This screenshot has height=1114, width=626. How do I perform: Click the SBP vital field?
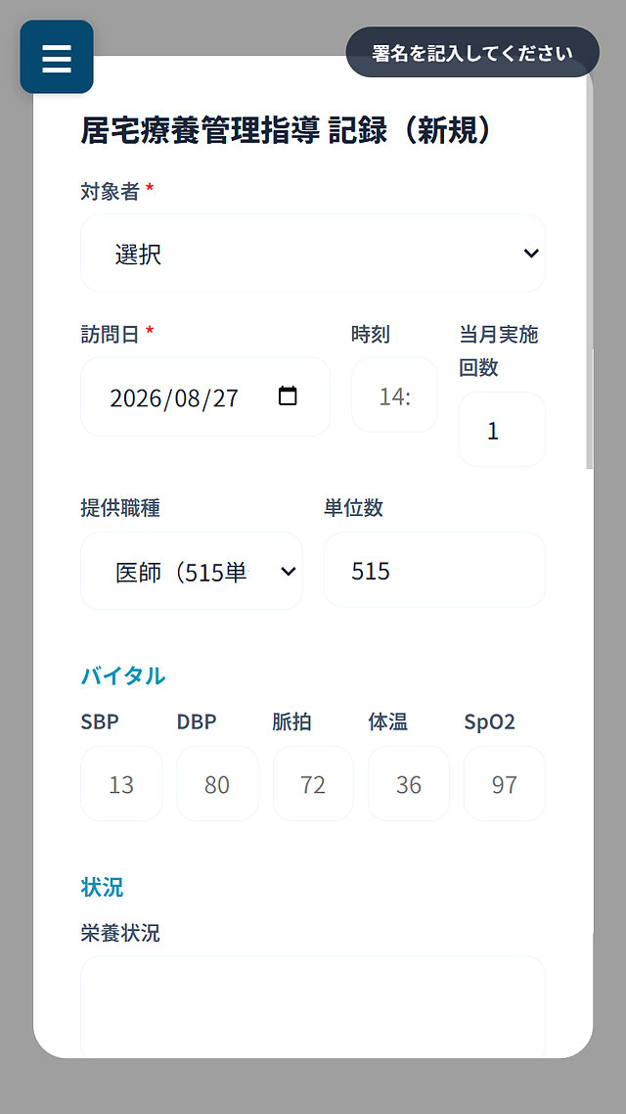coord(121,784)
